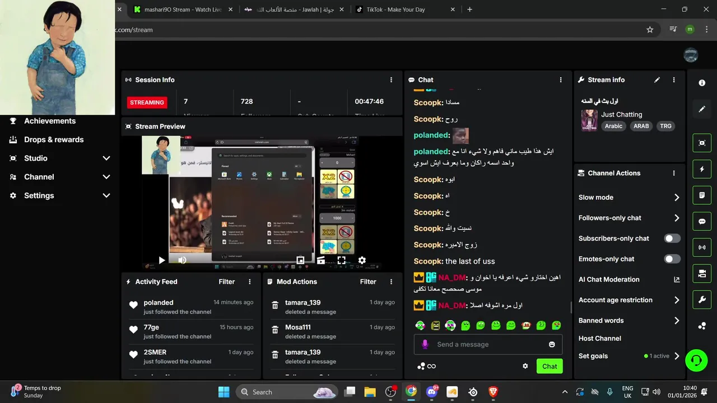Toggle the mod actions document sidebar icon
Screen dimensions: 717x403
coord(702,195)
